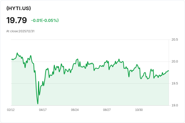
Task: Click the right vertical axis line
Action: [x=169, y=76]
